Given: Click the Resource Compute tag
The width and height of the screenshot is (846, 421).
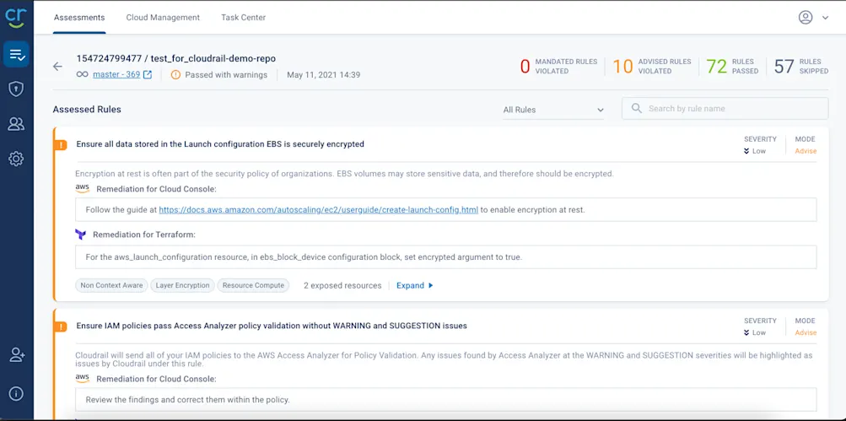Looking at the screenshot, I should [x=253, y=285].
